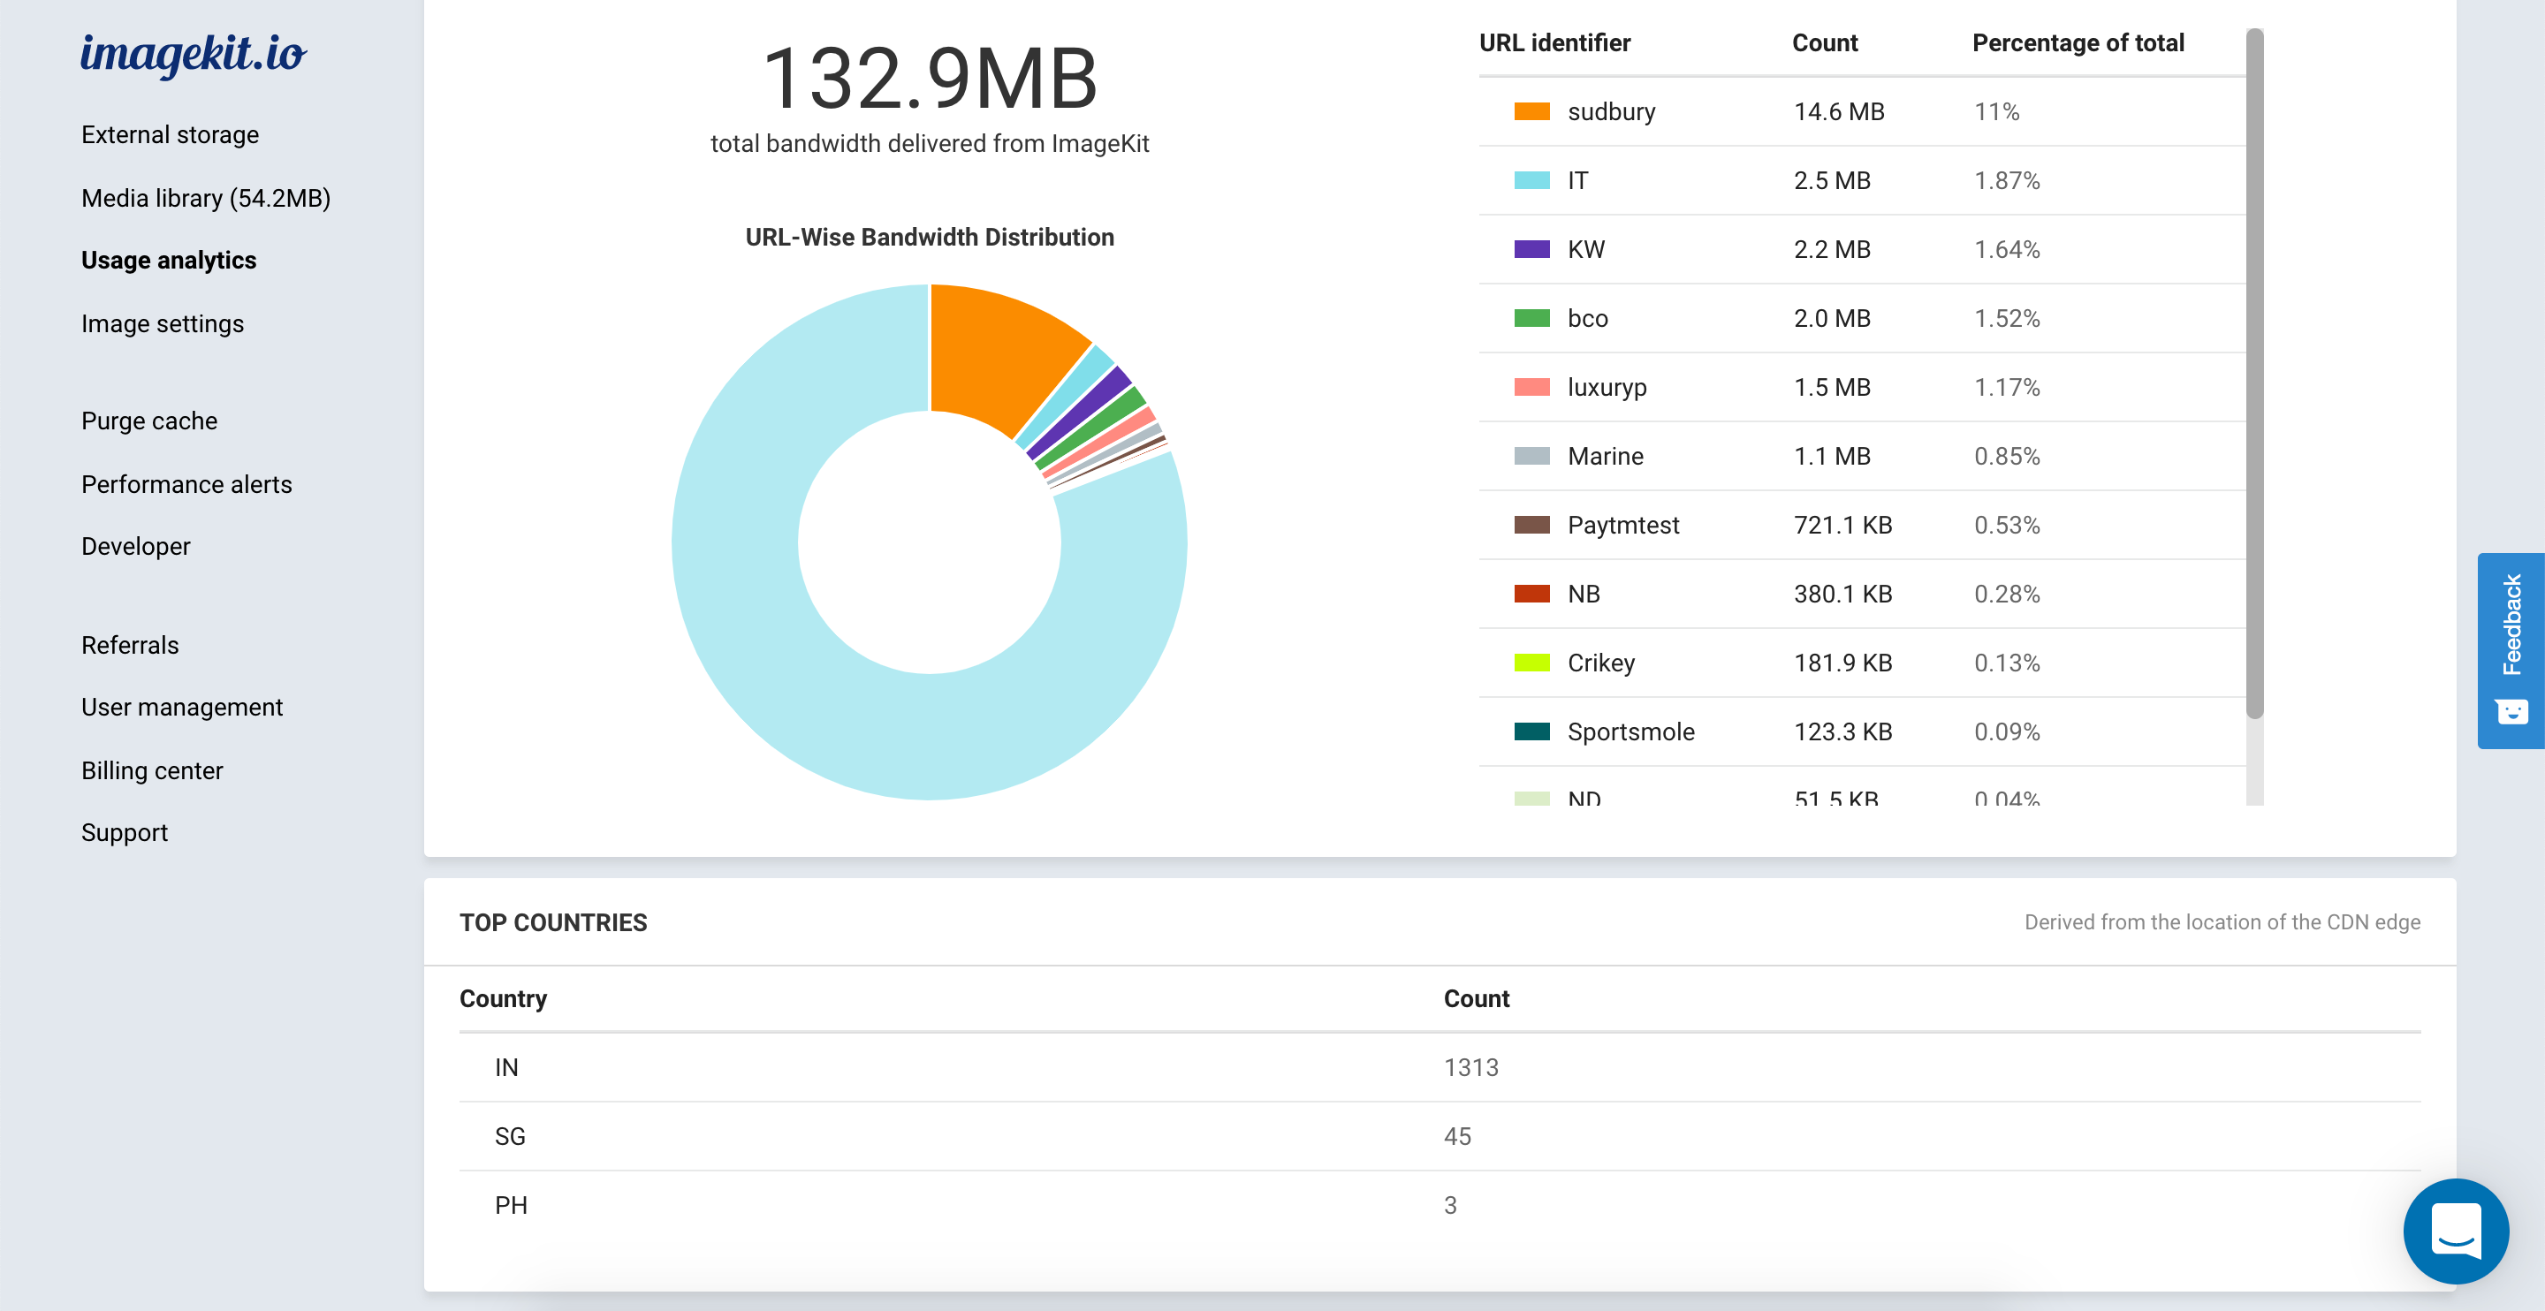Click the 'SG' country row
The width and height of the screenshot is (2545, 1311).
pos(1440,1136)
